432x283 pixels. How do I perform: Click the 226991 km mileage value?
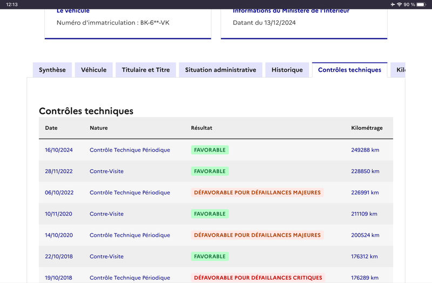click(365, 192)
